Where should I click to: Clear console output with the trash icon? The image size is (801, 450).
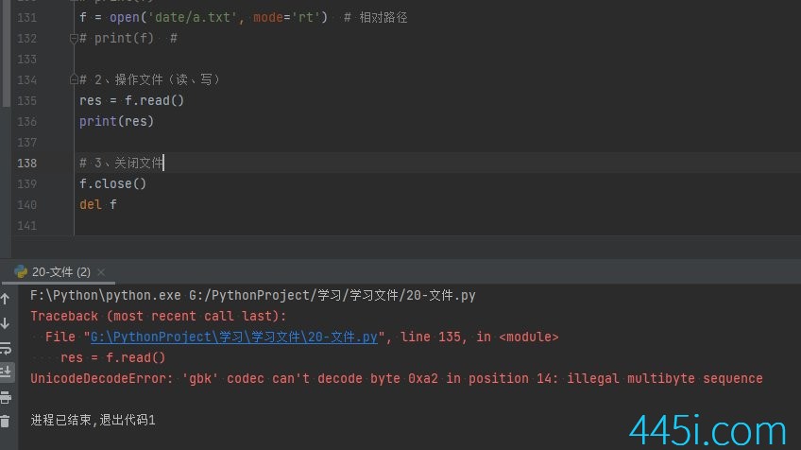tap(5, 422)
